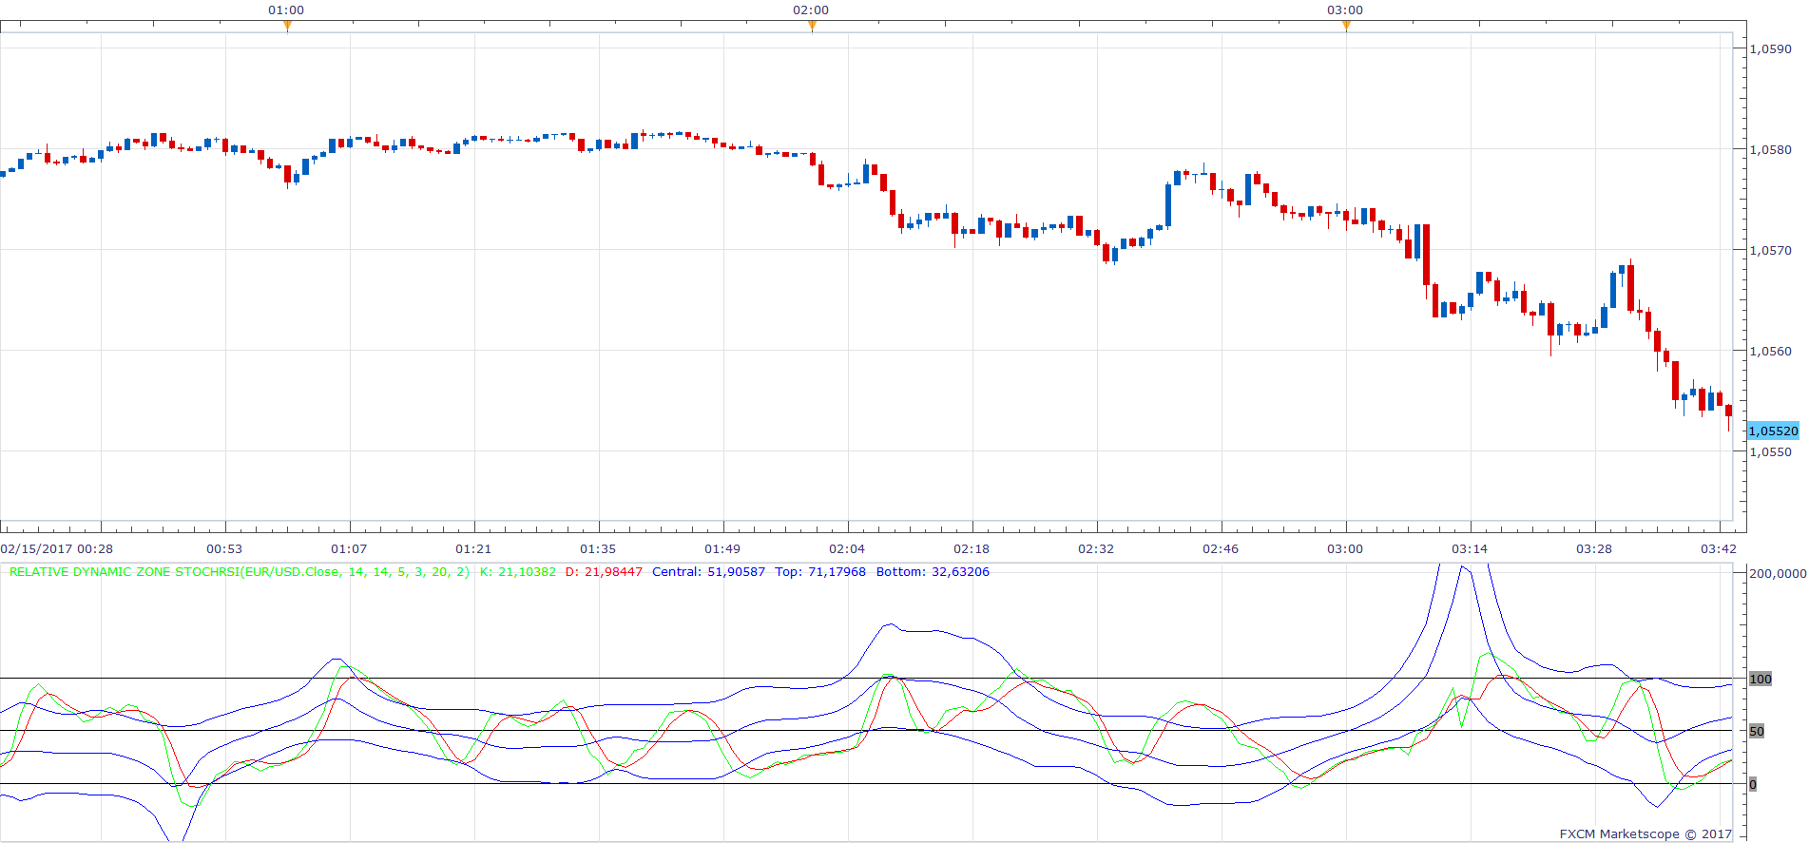The image size is (1809, 843).
Task: Click the 1,0590 price axis label
Action: coord(1771,48)
